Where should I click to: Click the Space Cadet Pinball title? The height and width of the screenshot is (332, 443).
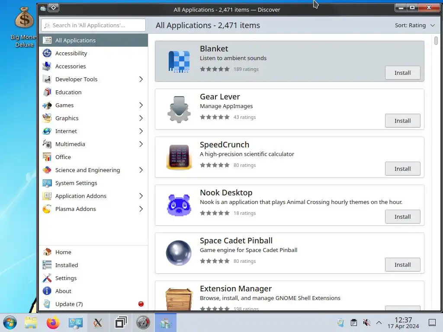pyautogui.click(x=236, y=240)
